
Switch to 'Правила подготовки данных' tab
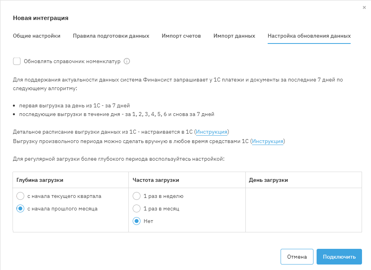pyautogui.click(x=111, y=36)
